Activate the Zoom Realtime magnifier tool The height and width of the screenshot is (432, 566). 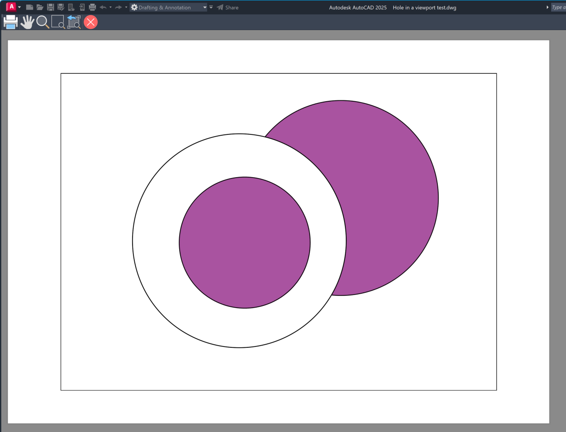coord(42,22)
